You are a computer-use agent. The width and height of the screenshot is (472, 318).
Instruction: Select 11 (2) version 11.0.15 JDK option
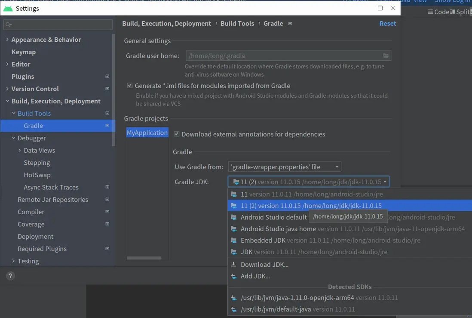point(350,206)
